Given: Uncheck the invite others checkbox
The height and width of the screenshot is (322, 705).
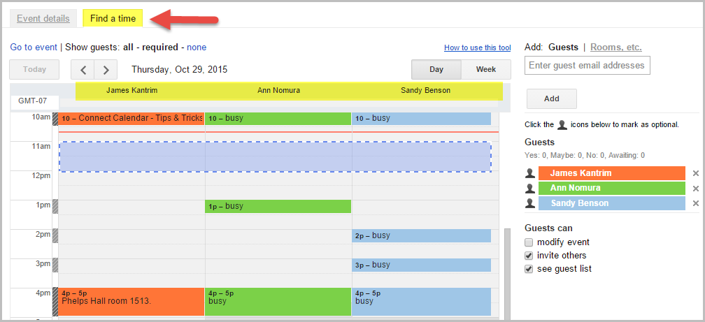Looking at the screenshot, I should 529,256.
